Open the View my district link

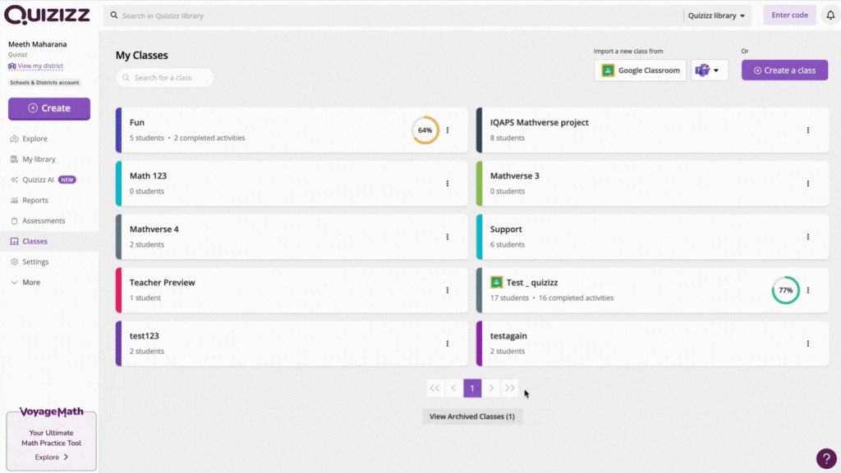[35, 66]
